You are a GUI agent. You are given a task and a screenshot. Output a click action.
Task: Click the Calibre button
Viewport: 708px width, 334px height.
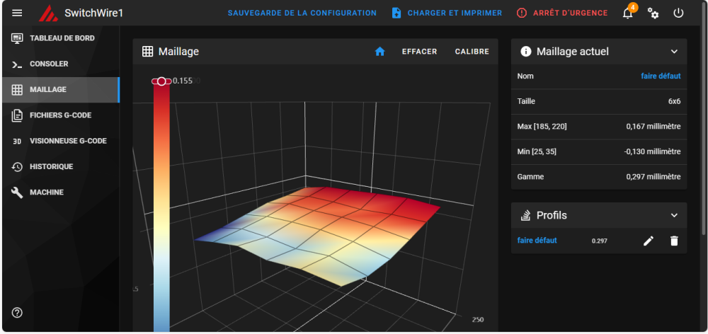point(472,52)
